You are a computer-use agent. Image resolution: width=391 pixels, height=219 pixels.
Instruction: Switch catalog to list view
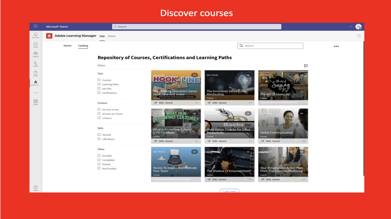tap(306, 66)
